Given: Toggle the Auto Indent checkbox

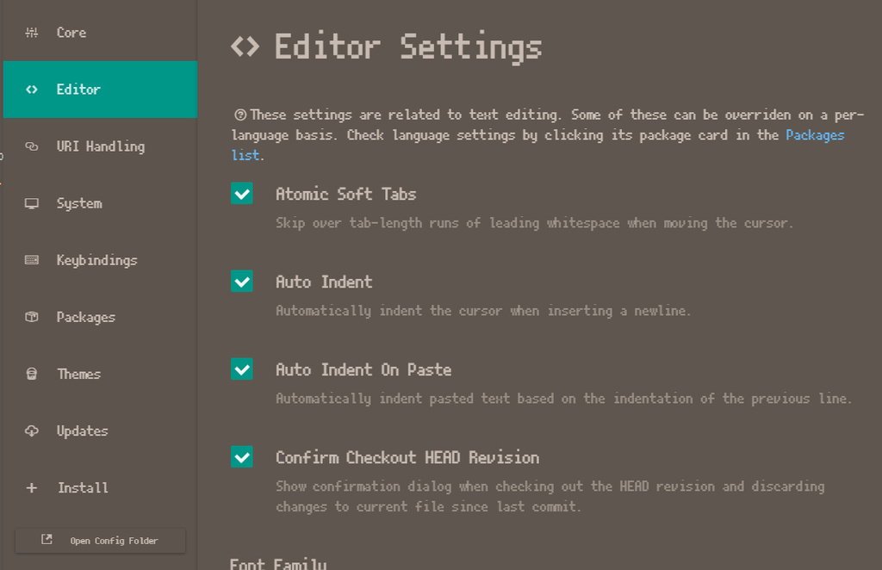Looking at the screenshot, I should pyautogui.click(x=242, y=281).
